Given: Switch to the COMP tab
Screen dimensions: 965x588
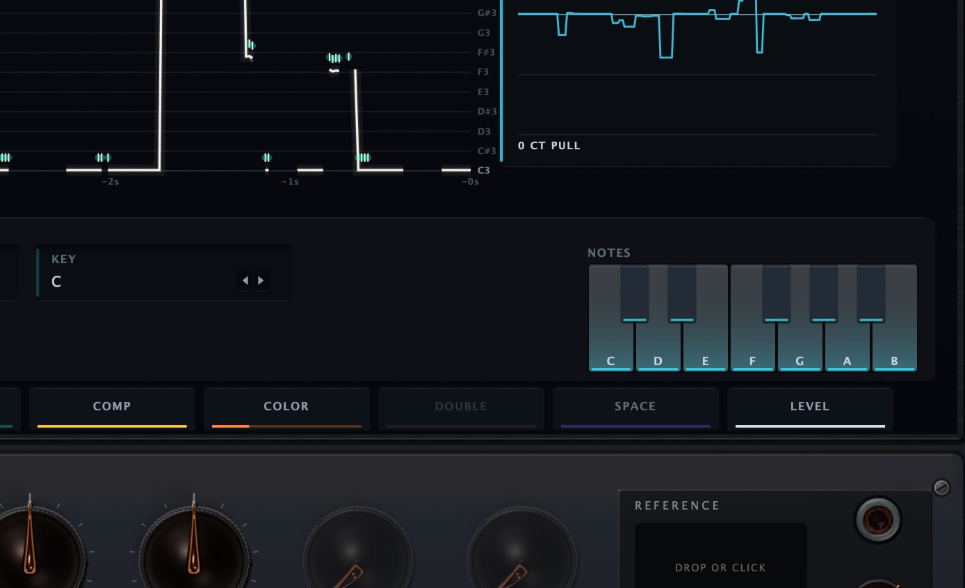Looking at the screenshot, I should [112, 409].
